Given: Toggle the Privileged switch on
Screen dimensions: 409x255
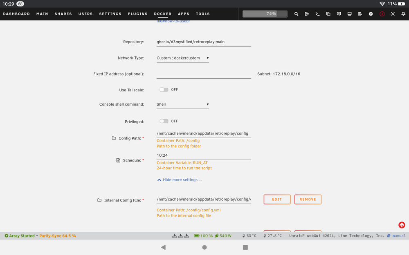Looking at the screenshot, I should [x=164, y=121].
